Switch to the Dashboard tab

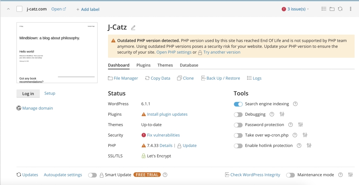[118, 65]
